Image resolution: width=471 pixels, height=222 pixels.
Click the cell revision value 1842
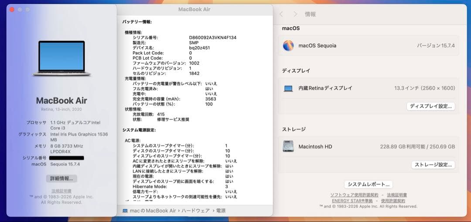[x=194, y=74]
